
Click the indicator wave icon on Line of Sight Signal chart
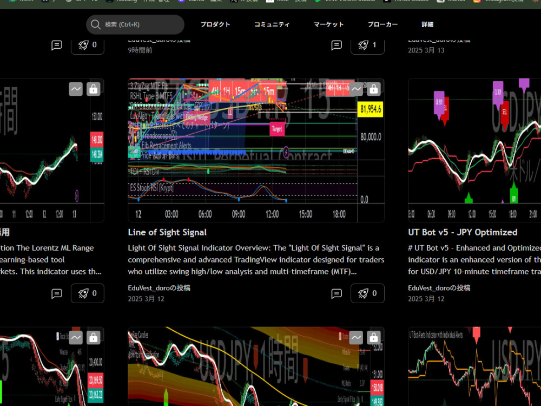(356, 89)
